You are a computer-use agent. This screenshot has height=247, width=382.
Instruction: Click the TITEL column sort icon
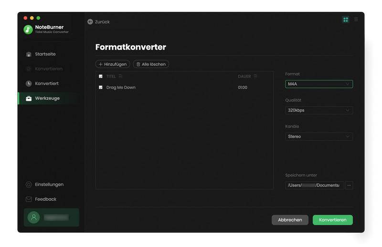click(120, 76)
